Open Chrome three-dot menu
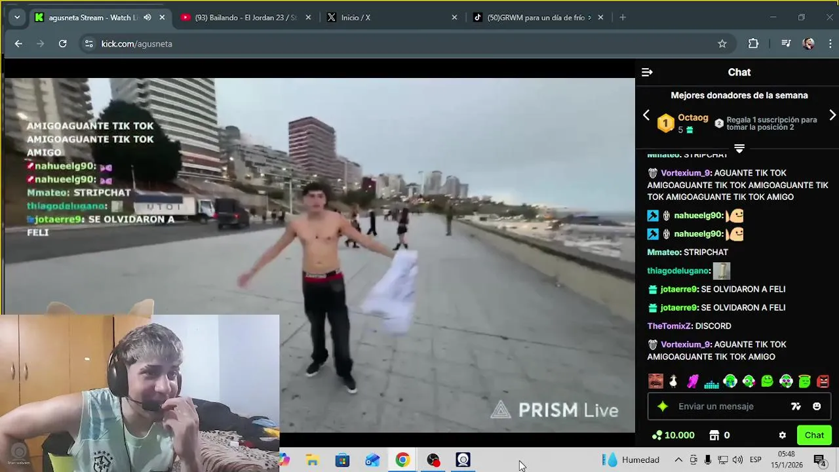Screen dimensions: 839x472 click(830, 44)
